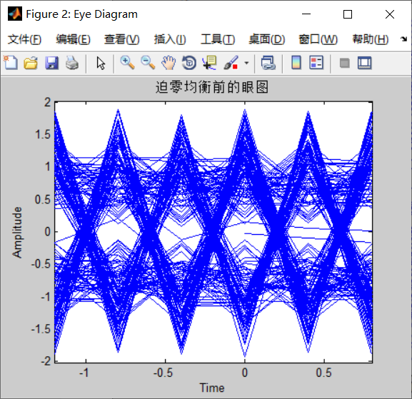Click the Show Plot Tools icon

pos(365,63)
